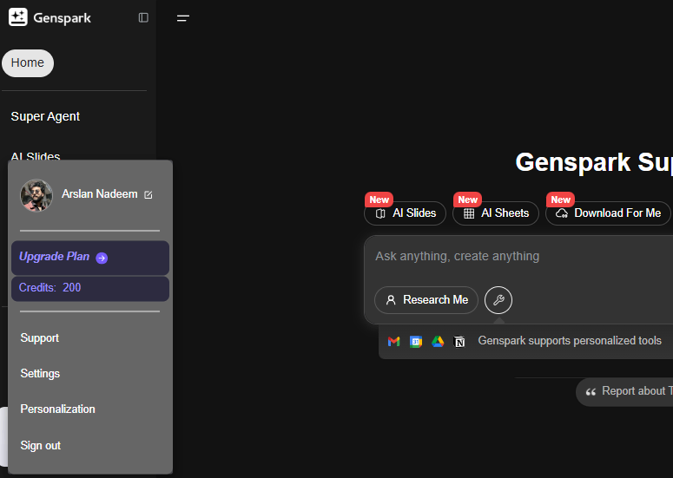Select Home in the sidebar
The height and width of the screenshot is (478, 673).
click(x=28, y=63)
